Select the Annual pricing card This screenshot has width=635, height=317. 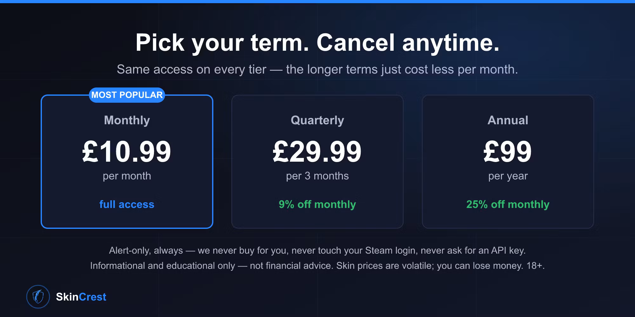[508, 162]
